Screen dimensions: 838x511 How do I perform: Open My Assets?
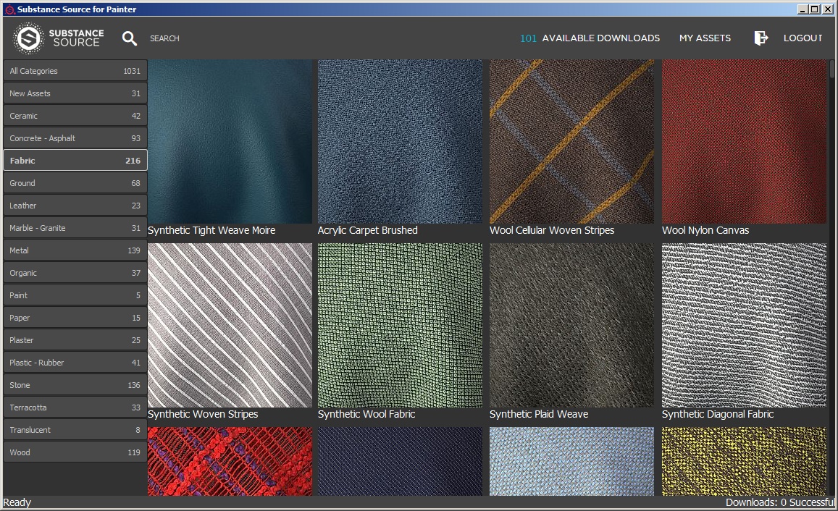pyautogui.click(x=705, y=38)
